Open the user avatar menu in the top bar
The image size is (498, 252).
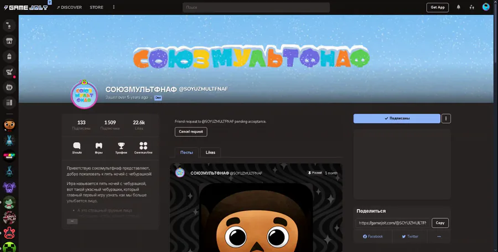[486, 7]
